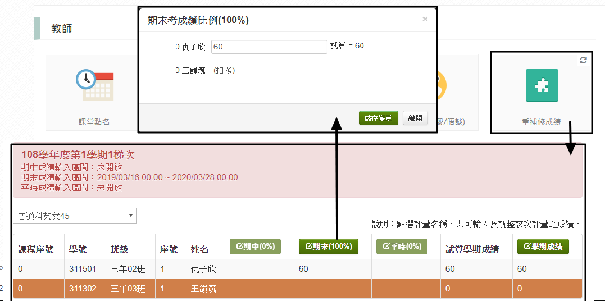Click the 平時(0%) grade button
The image size is (605, 301).
[402, 247]
